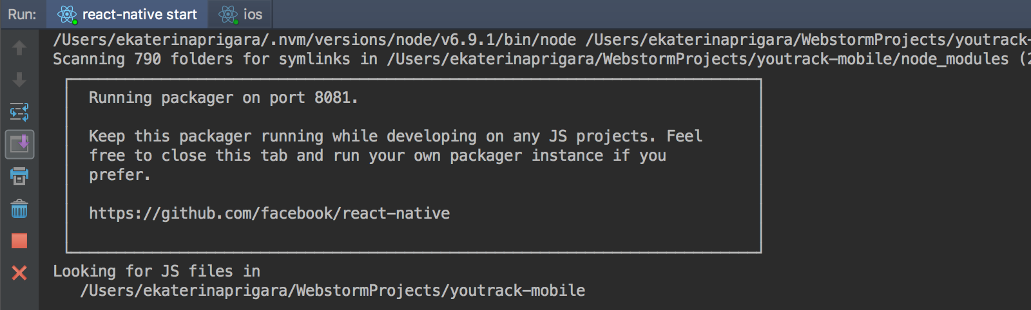Screen dimensions: 1031x310
Task: Switch to the react-native start tab
Action: point(126,14)
